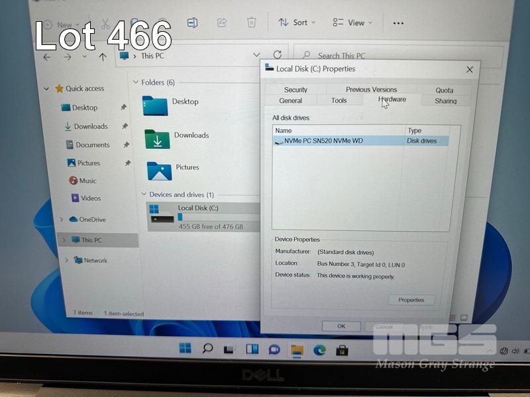Click the Delete trash icon in toolbar
The width and height of the screenshot is (530, 397).
pyautogui.click(x=252, y=22)
